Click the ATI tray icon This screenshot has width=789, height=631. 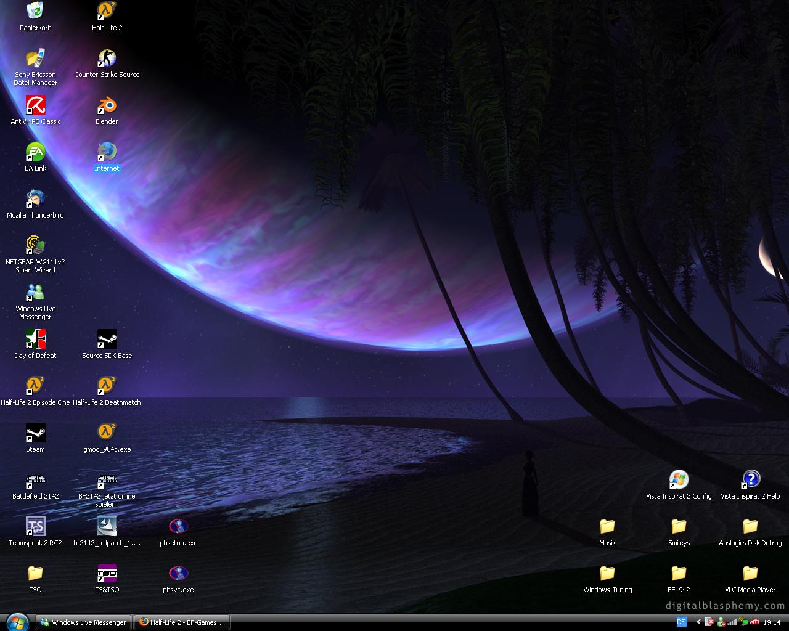coord(754,622)
